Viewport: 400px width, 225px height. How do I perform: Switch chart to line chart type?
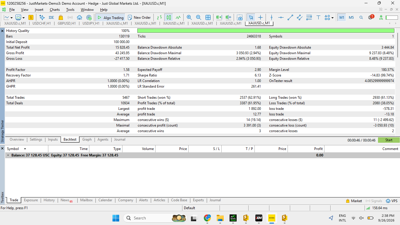point(178,18)
